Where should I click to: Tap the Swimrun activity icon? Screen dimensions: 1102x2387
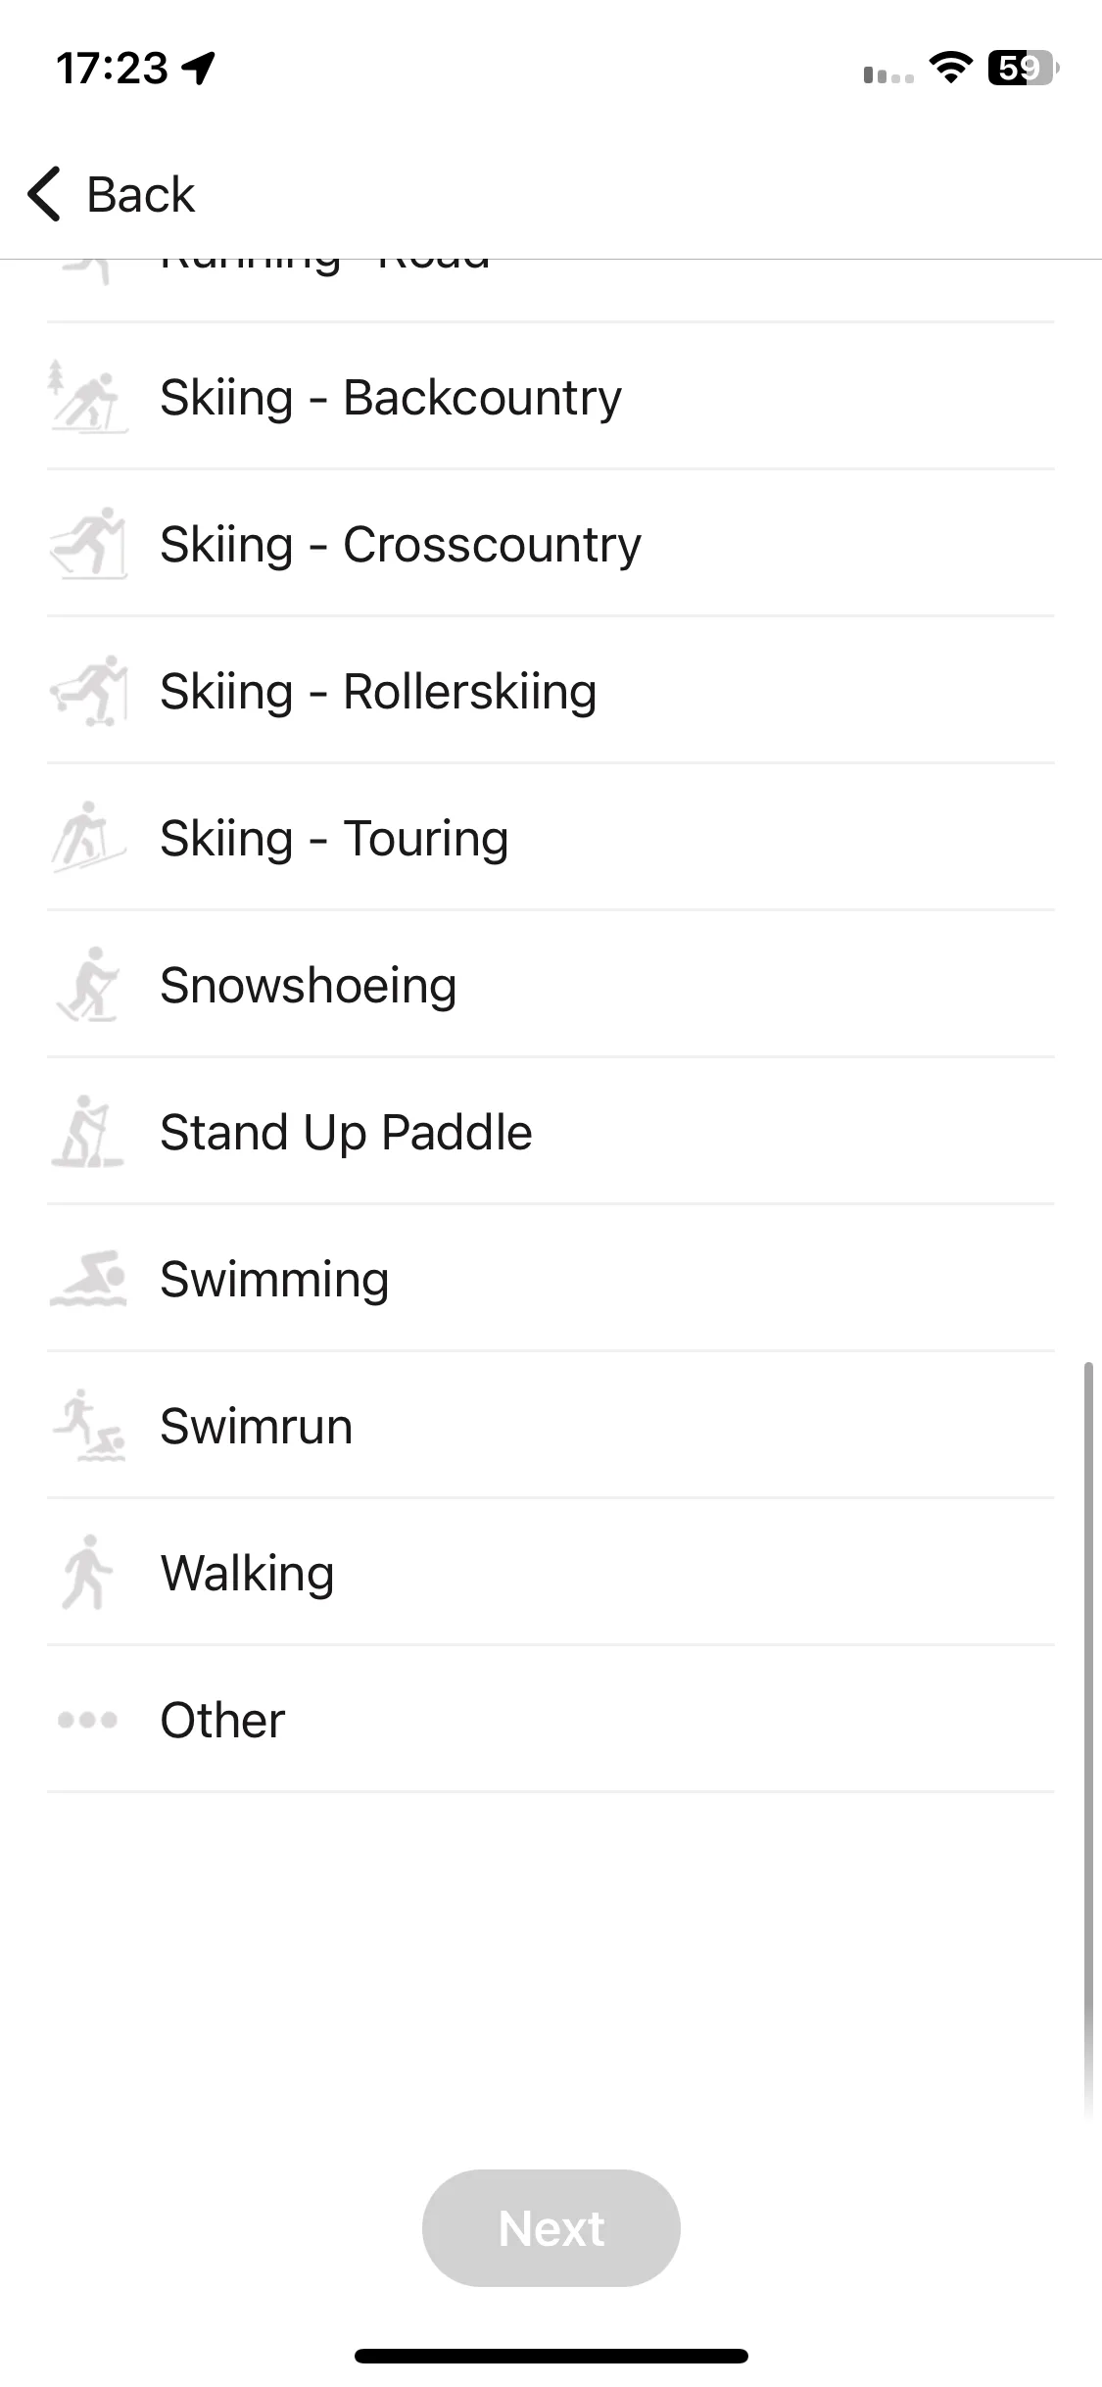click(88, 1426)
